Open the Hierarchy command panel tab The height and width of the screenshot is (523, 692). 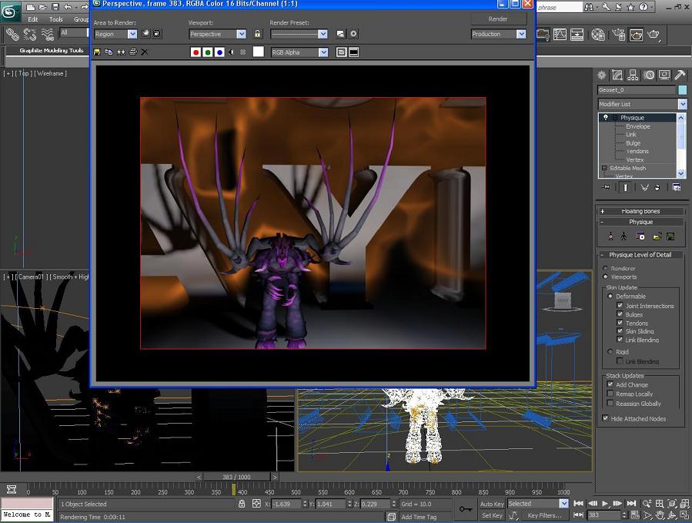click(x=633, y=75)
